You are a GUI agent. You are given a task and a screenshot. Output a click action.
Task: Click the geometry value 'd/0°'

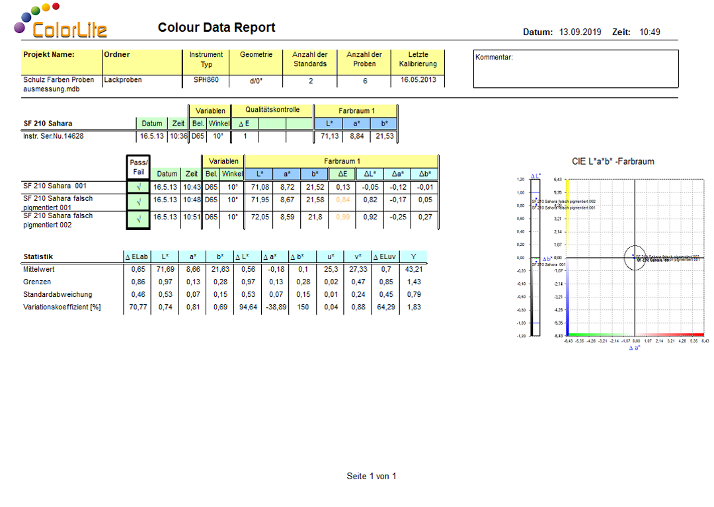point(256,81)
